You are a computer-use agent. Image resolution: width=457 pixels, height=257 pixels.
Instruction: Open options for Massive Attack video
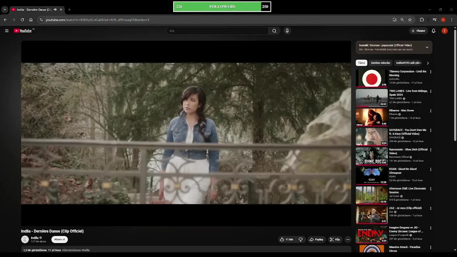pos(431,247)
